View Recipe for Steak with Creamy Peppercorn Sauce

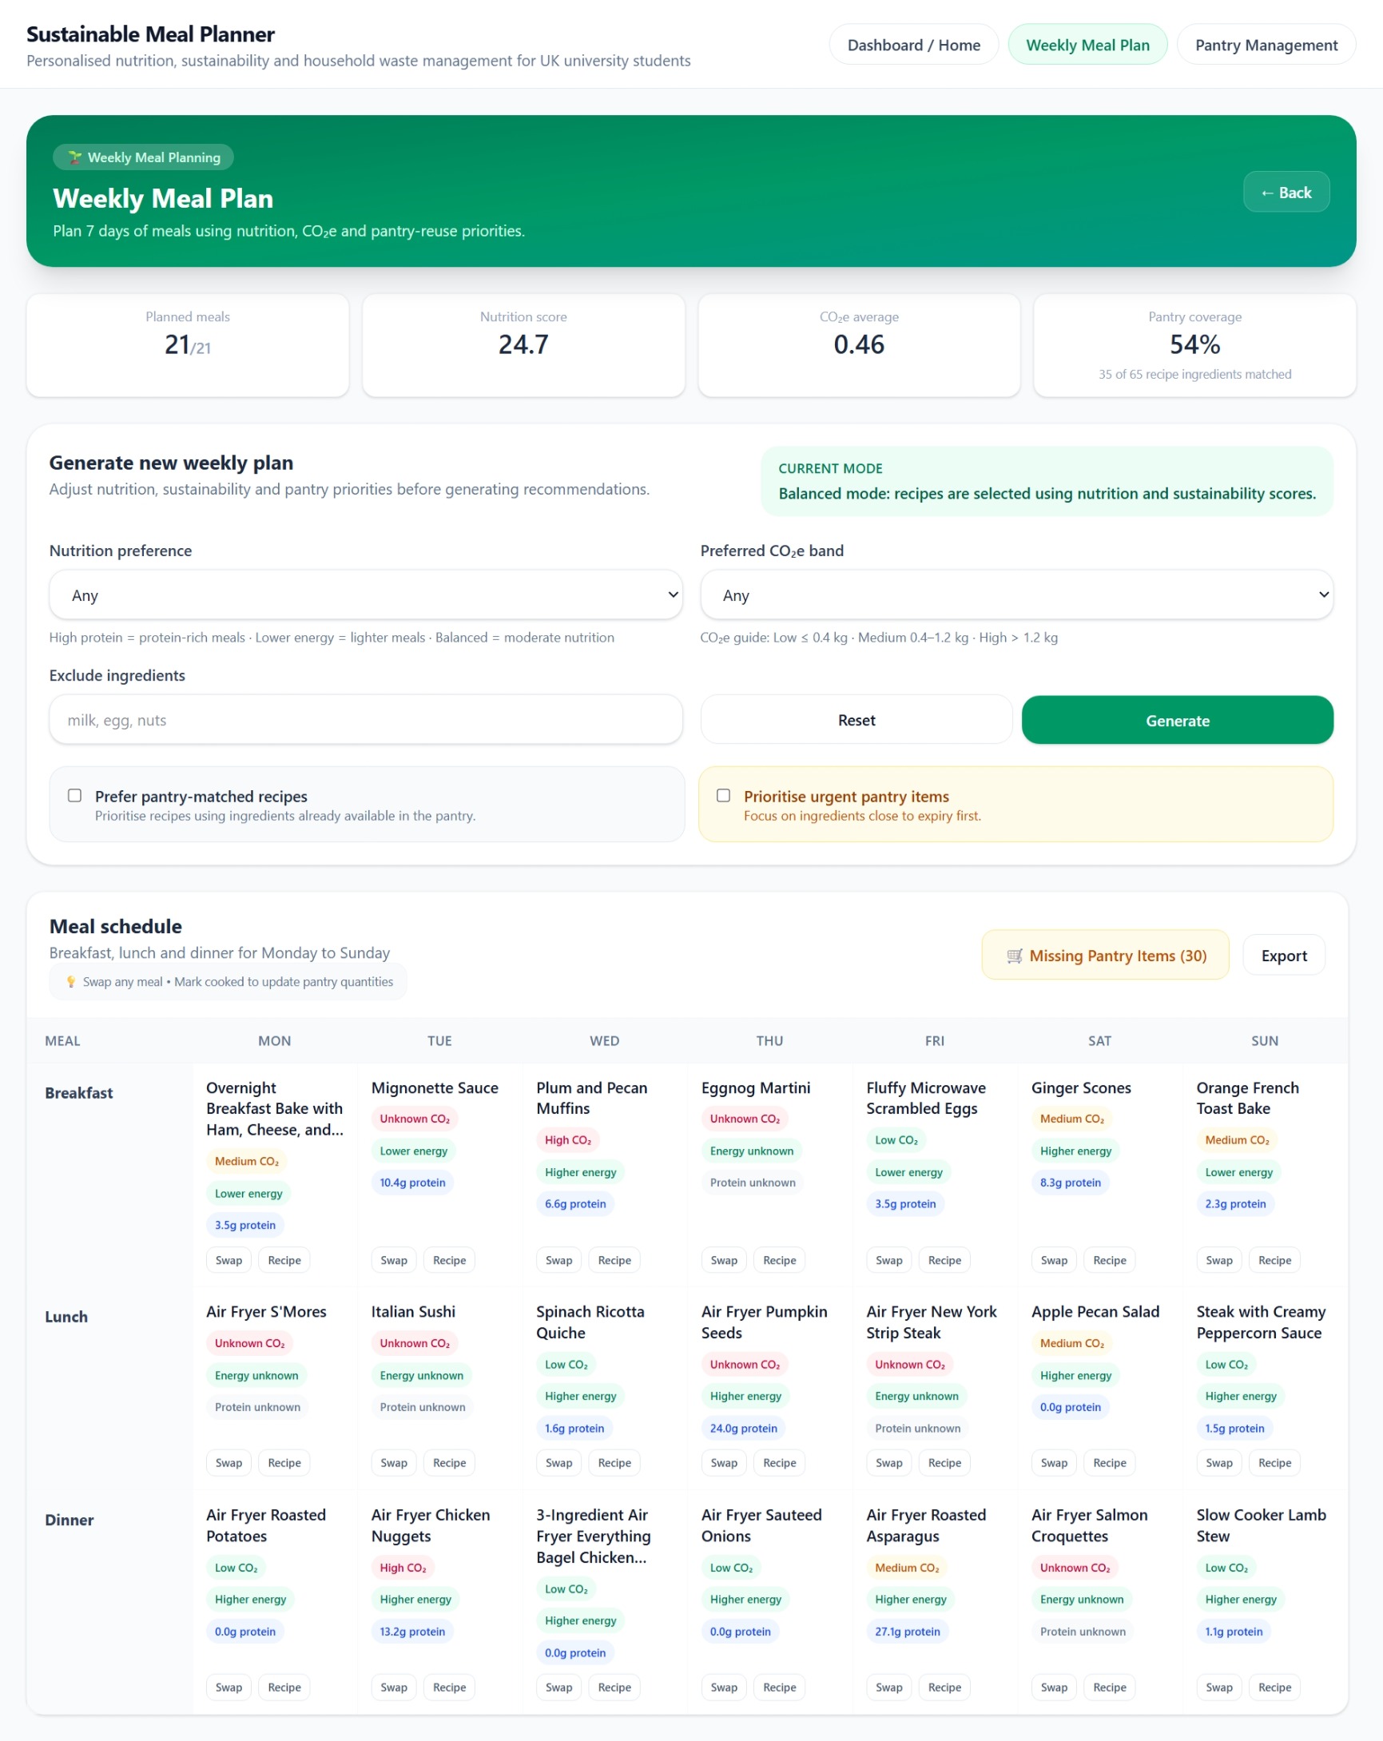point(1274,1462)
